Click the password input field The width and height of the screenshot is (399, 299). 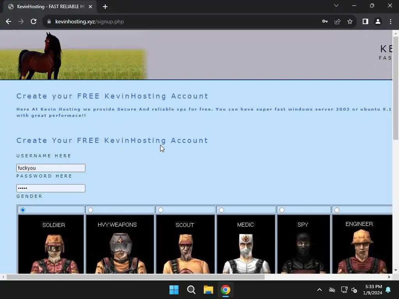[x=51, y=188]
